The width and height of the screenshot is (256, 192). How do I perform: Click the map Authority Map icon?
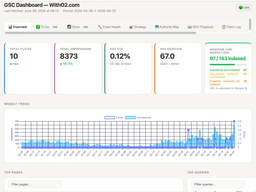pos(157,27)
